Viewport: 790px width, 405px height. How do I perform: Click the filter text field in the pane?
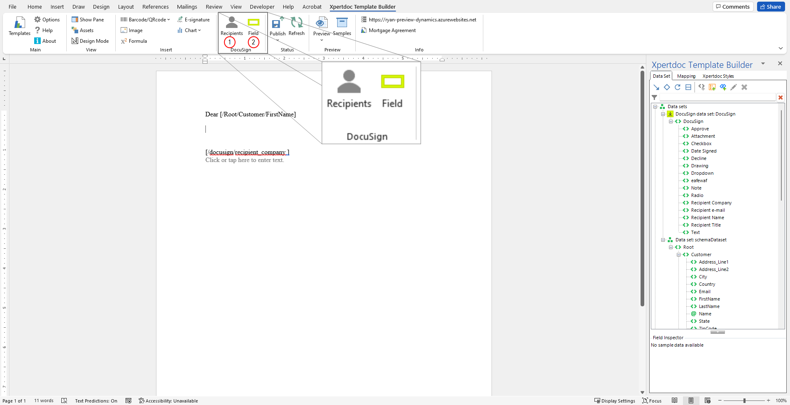tap(718, 97)
